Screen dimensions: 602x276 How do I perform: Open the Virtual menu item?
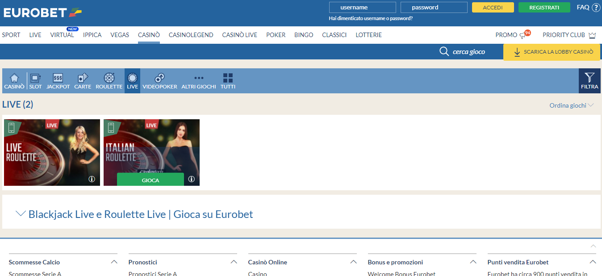[x=62, y=35]
